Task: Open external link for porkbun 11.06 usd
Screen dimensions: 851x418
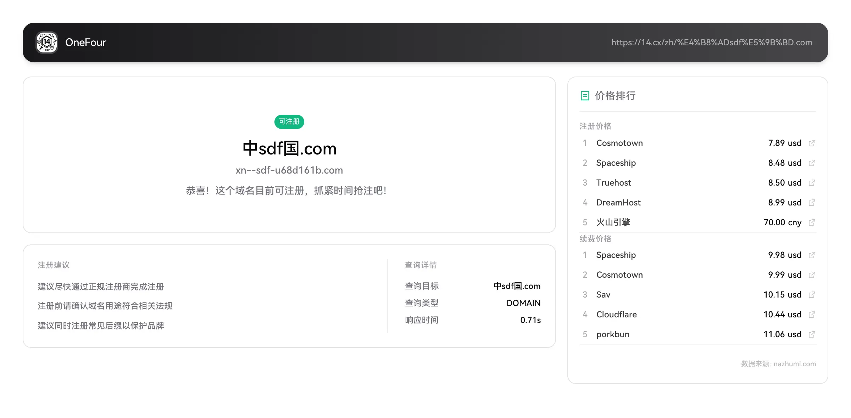Action: point(812,334)
